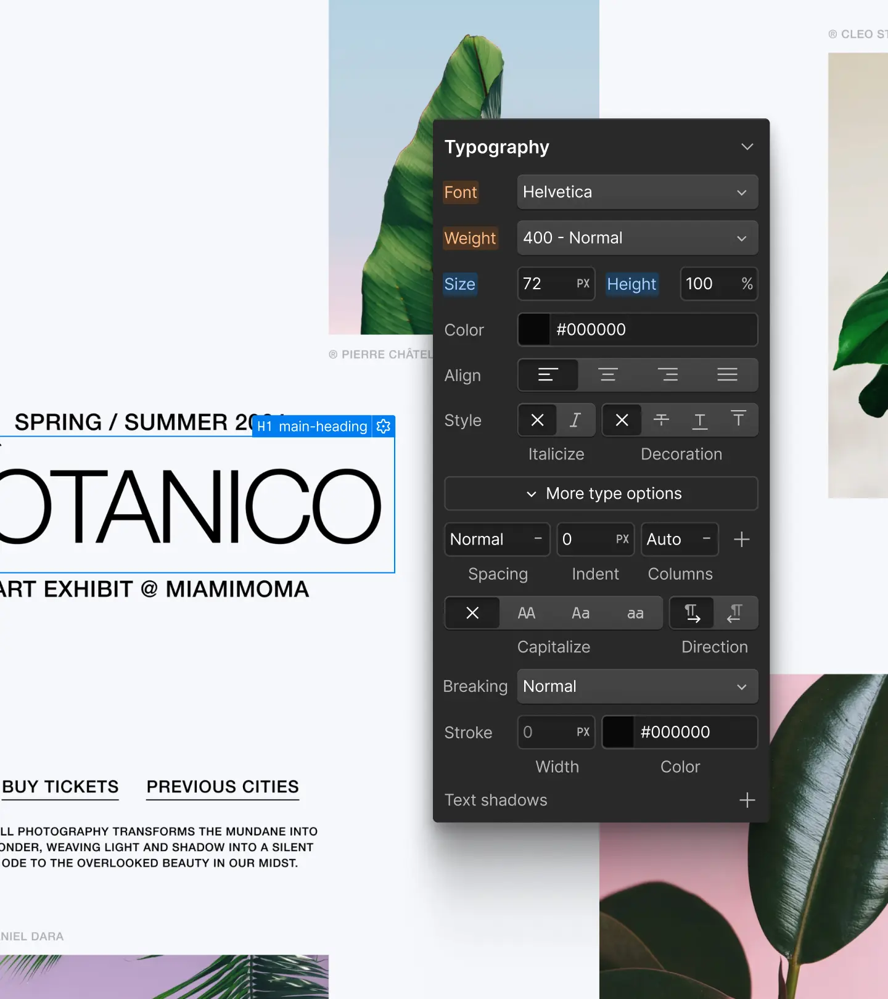Open main-heading element settings gear
The height and width of the screenshot is (999, 888).
coord(384,426)
